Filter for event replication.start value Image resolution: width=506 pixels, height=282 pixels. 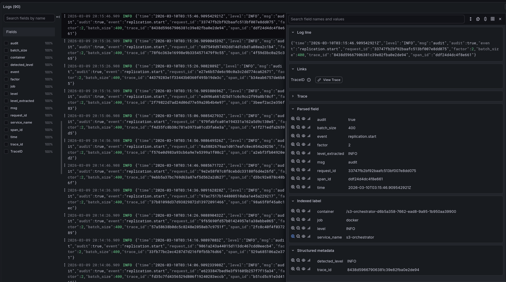293,136
